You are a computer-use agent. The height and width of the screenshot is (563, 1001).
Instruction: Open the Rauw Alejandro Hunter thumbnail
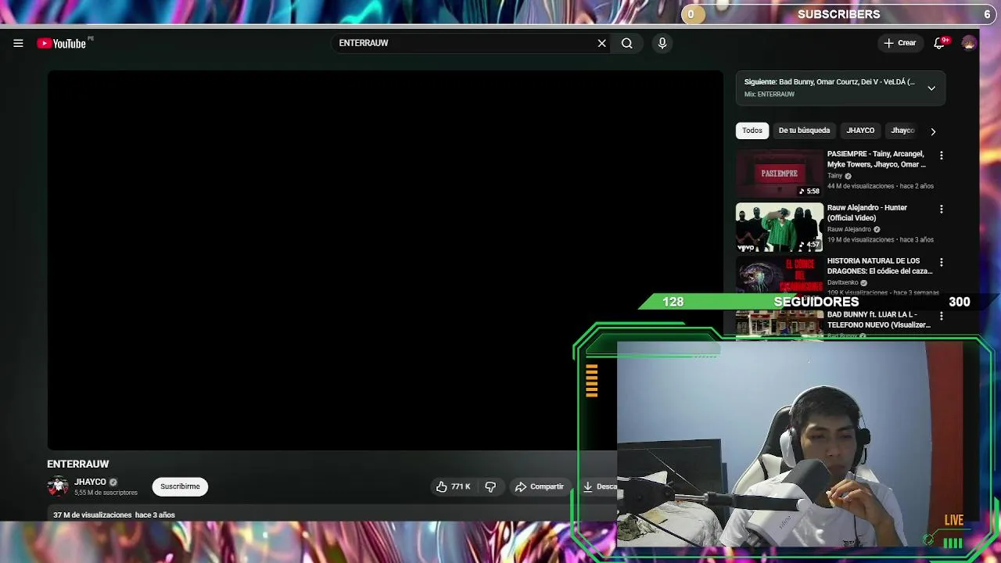pos(779,228)
